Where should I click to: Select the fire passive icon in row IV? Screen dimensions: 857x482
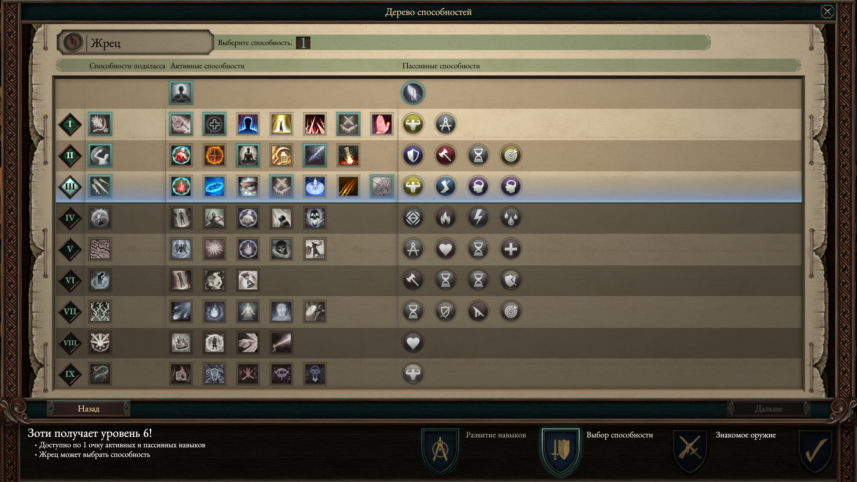coord(445,218)
